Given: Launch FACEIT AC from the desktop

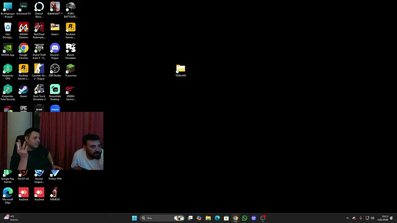Looking at the screenshot, I should (23, 175).
